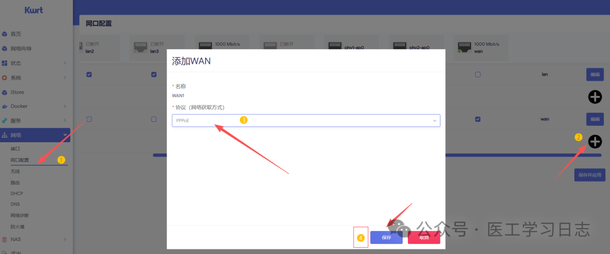
Task: Go to 防火墙 submenu item
Action: [18, 227]
